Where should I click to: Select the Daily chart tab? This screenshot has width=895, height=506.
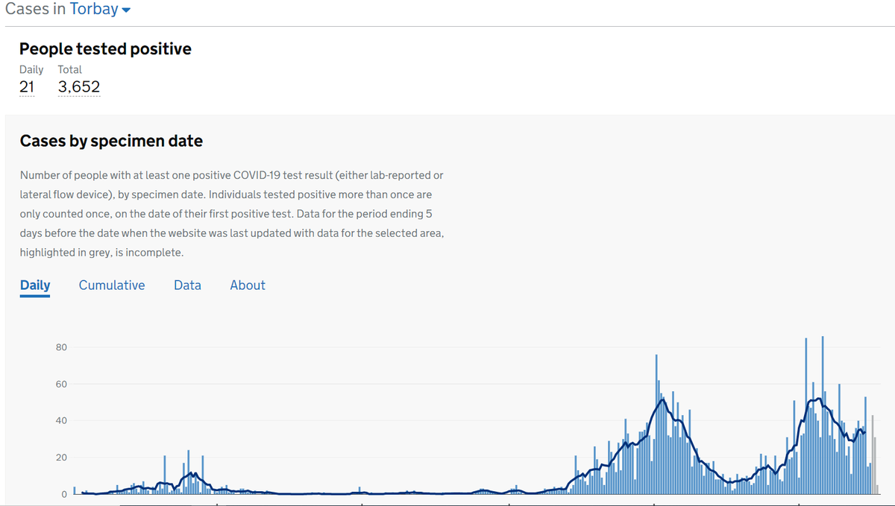pyautogui.click(x=35, y=285)
